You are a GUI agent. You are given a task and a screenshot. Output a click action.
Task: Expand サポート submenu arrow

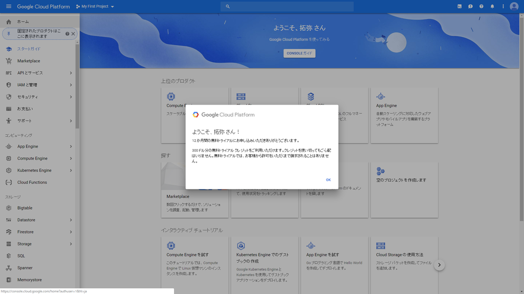click(71, 120)
